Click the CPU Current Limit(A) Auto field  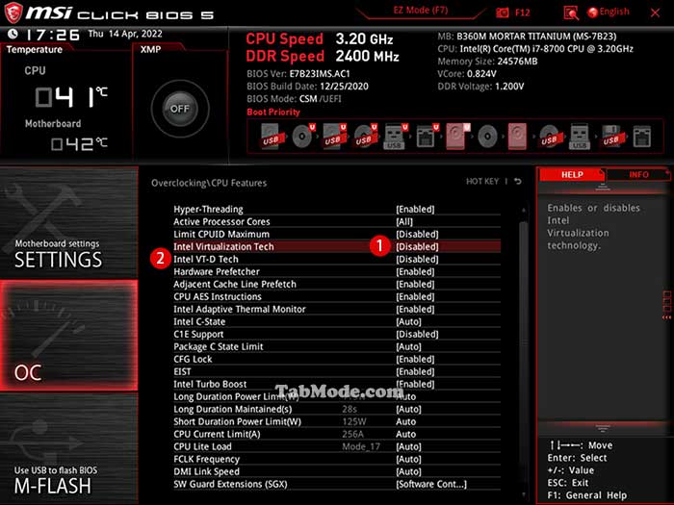coord(405,434)
